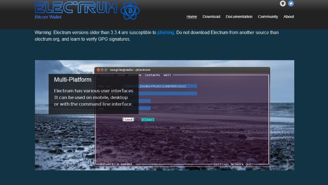This screenshot has height=185, width=328.
Task: Open the GitHub icon in the header
Action: coord(283,3)
